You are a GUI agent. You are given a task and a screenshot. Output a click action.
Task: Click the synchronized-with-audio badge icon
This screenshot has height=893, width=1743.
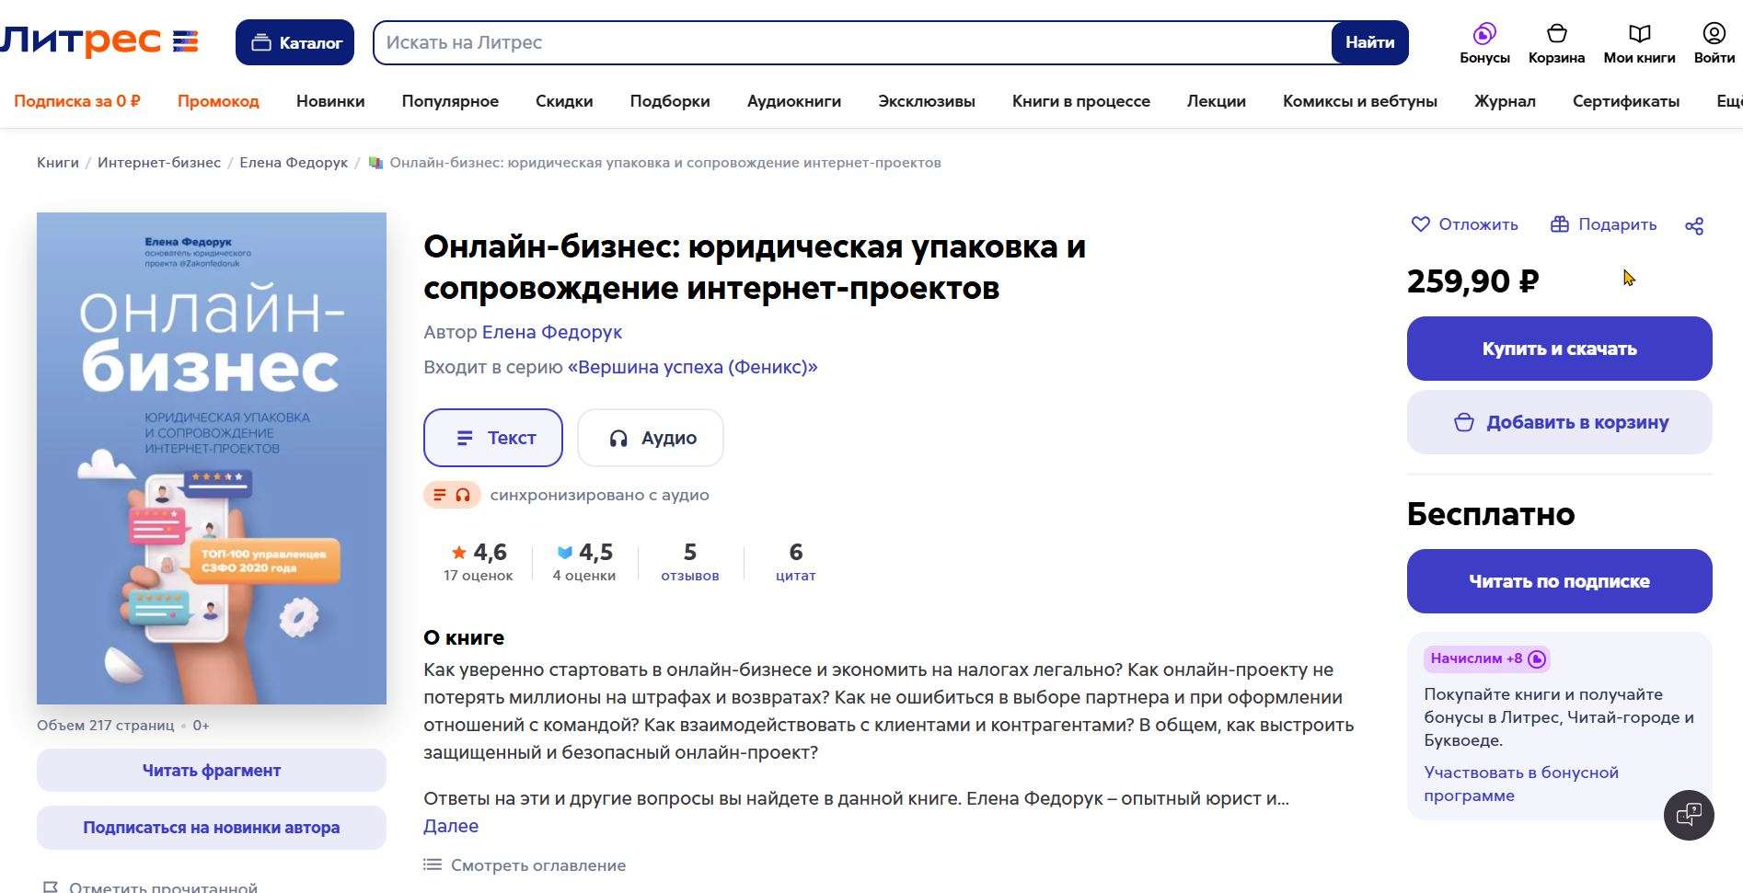452,495
